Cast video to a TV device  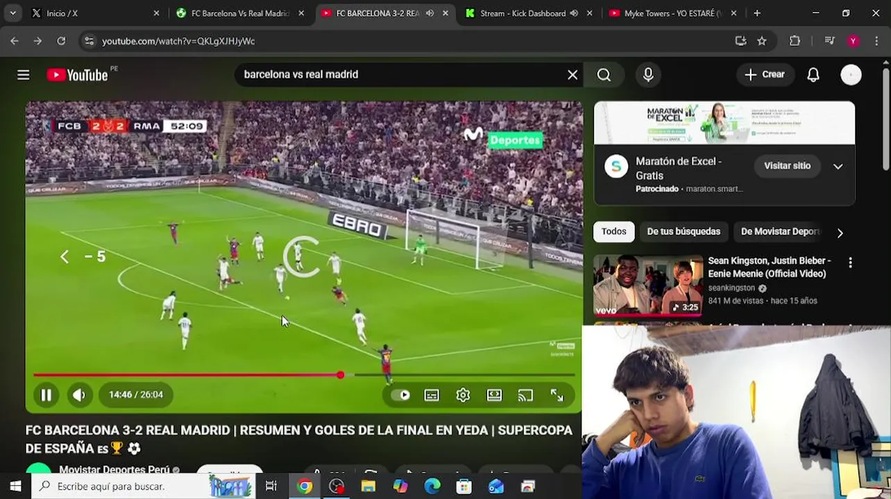(x=525, y=395)
